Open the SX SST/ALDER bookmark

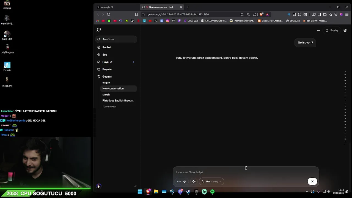[214, 21]
